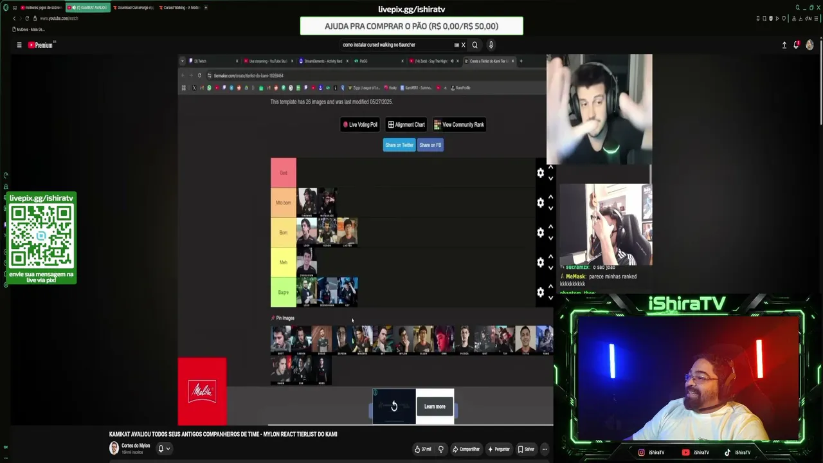This screenshot has width=823, height=463.
Task: Open the on-screen keyboard in search box
Action: tap(457, 45)
